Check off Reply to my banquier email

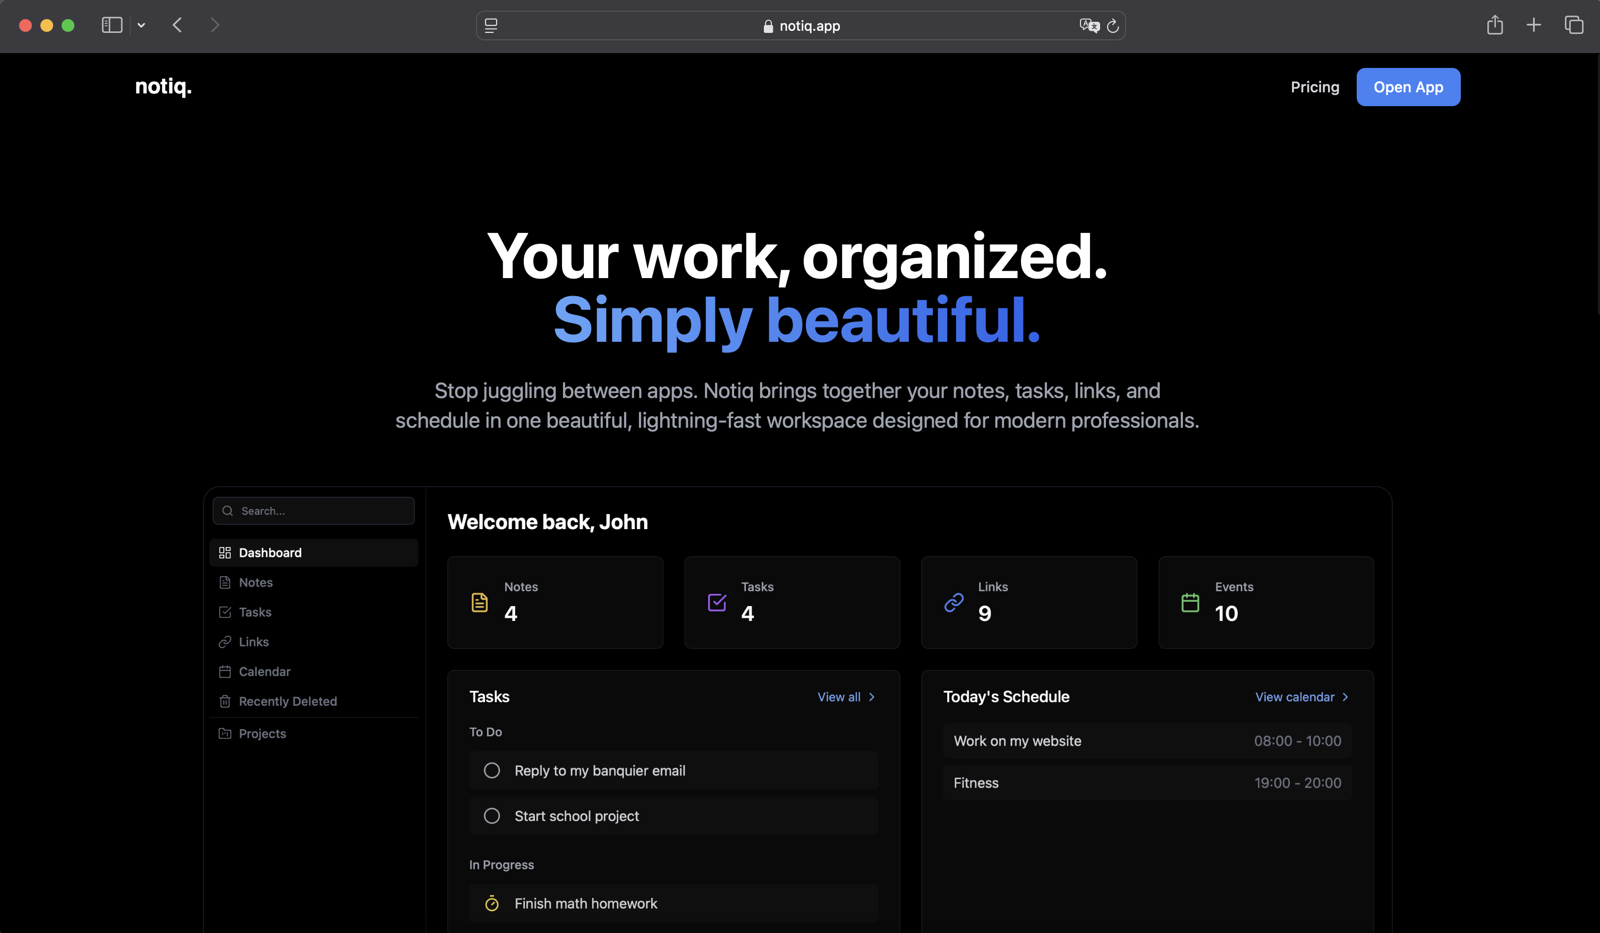pos(491,771)
